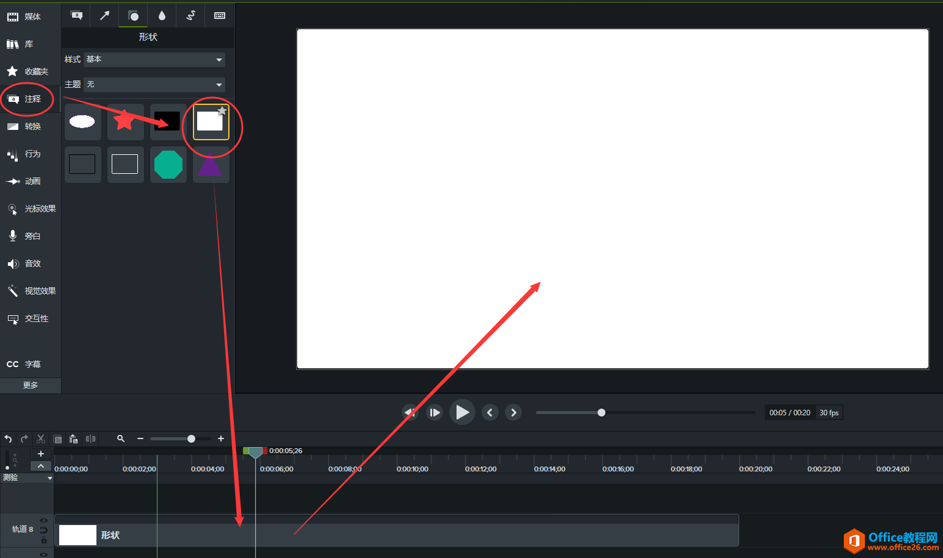943x558 pixels.
Task: Toggle lock on 轨道 8
Action: pos(44,540)
